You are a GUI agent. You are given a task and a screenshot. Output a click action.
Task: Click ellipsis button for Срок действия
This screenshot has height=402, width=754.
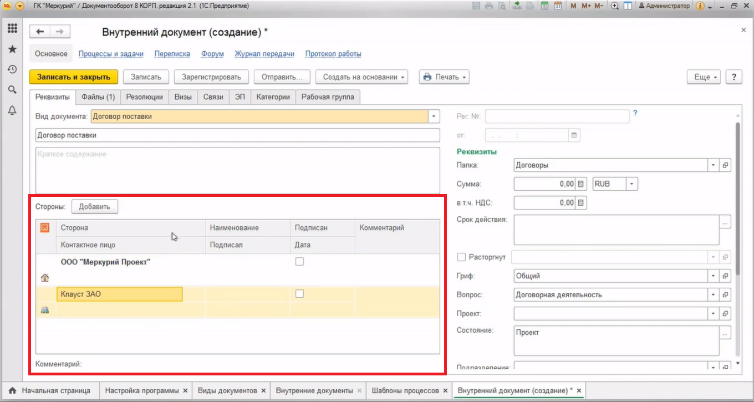(725, 222)
